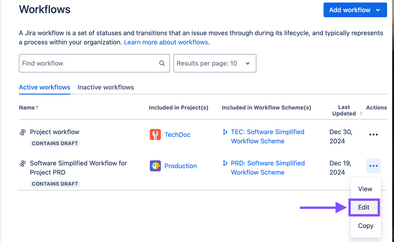Screen dimensions: 394x242
Task: Open the Add workflow dropdown chevron
Action: [x=378, y=10]
